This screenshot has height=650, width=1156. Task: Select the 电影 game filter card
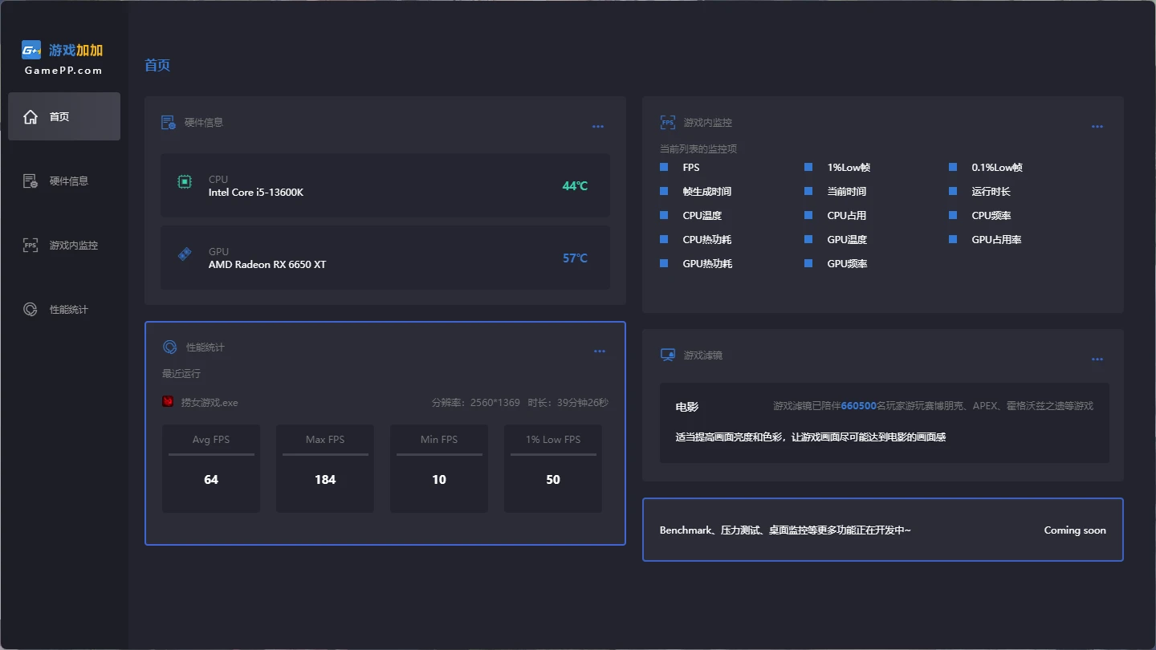coord(884,422)
